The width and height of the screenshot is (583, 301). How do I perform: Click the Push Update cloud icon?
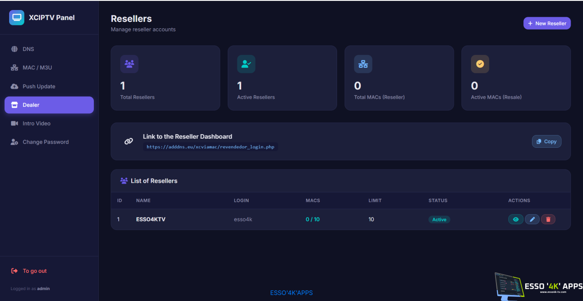(15, 86)
